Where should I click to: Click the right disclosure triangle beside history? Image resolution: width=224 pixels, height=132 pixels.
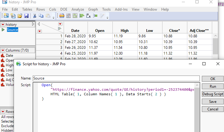[33, 24]
